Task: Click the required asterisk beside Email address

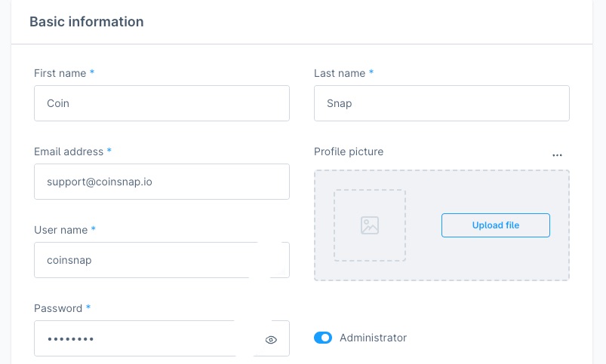Action: [x=109, y=151]
